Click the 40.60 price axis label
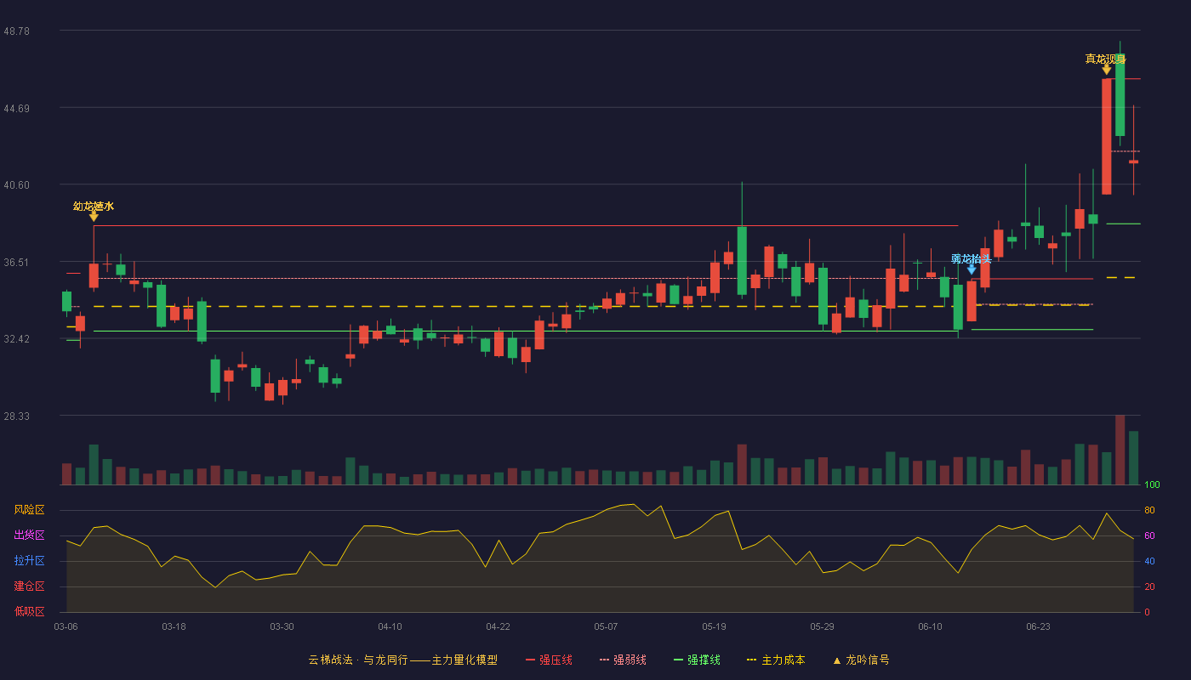Viewport: 1191px width, 680px height. tap(16, 185)
